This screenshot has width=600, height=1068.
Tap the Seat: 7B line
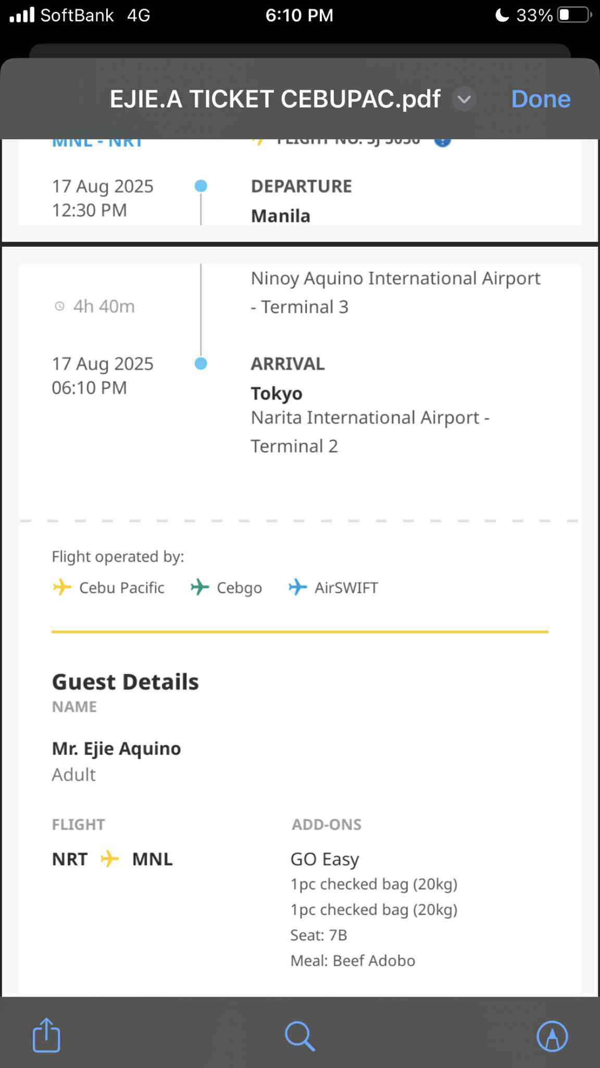pos(318,935)
